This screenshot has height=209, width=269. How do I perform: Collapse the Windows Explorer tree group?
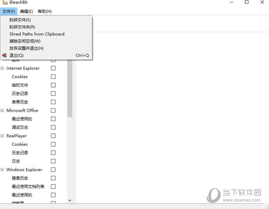[2, 170]
